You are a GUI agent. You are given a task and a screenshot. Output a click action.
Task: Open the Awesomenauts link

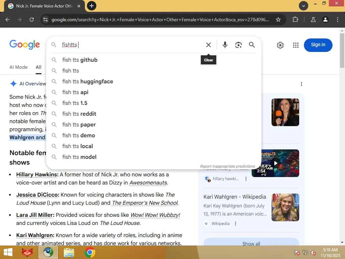(148, 183)
